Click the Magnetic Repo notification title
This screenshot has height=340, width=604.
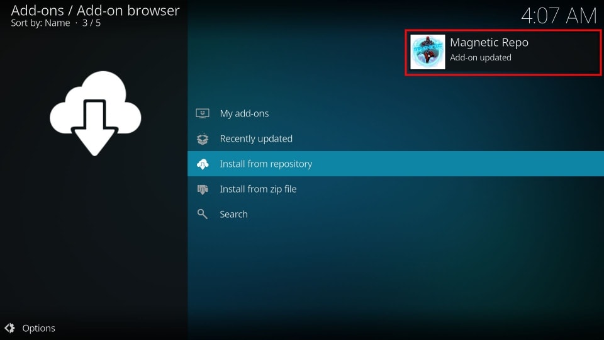pyautogui.click(x=489, y=43)
